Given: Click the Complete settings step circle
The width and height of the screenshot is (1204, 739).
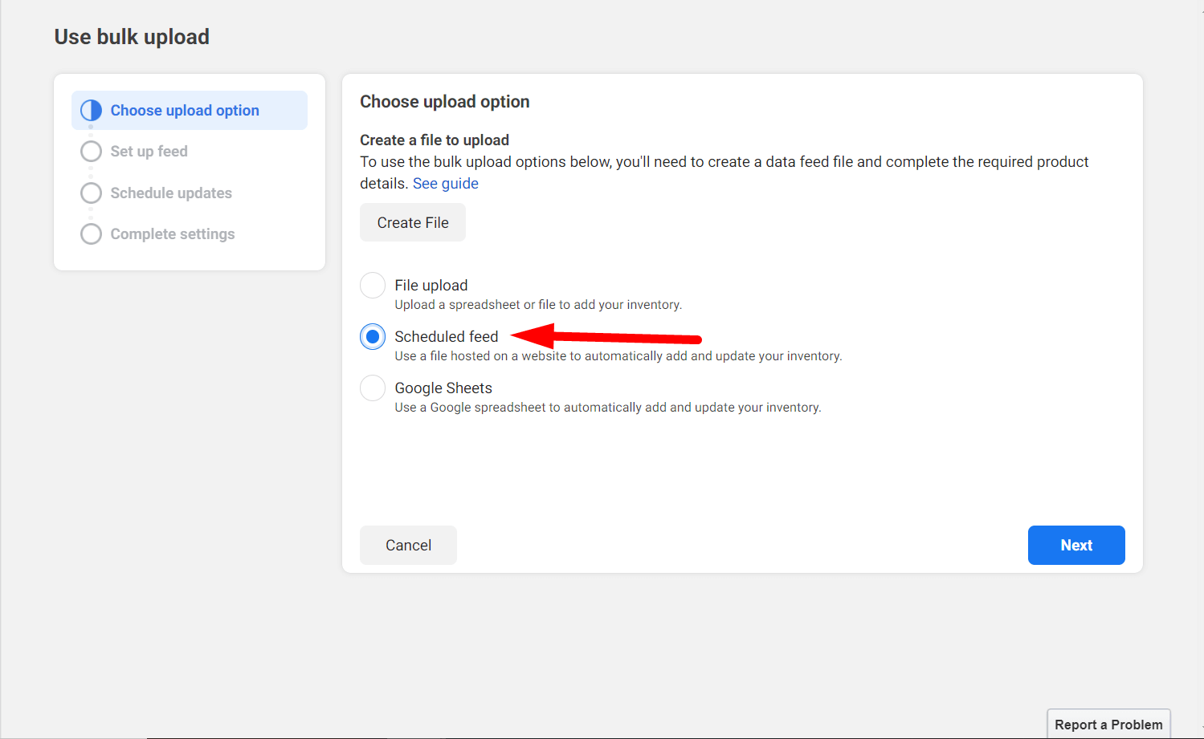Looking at the screenshot, I should [x=91, y=233].
